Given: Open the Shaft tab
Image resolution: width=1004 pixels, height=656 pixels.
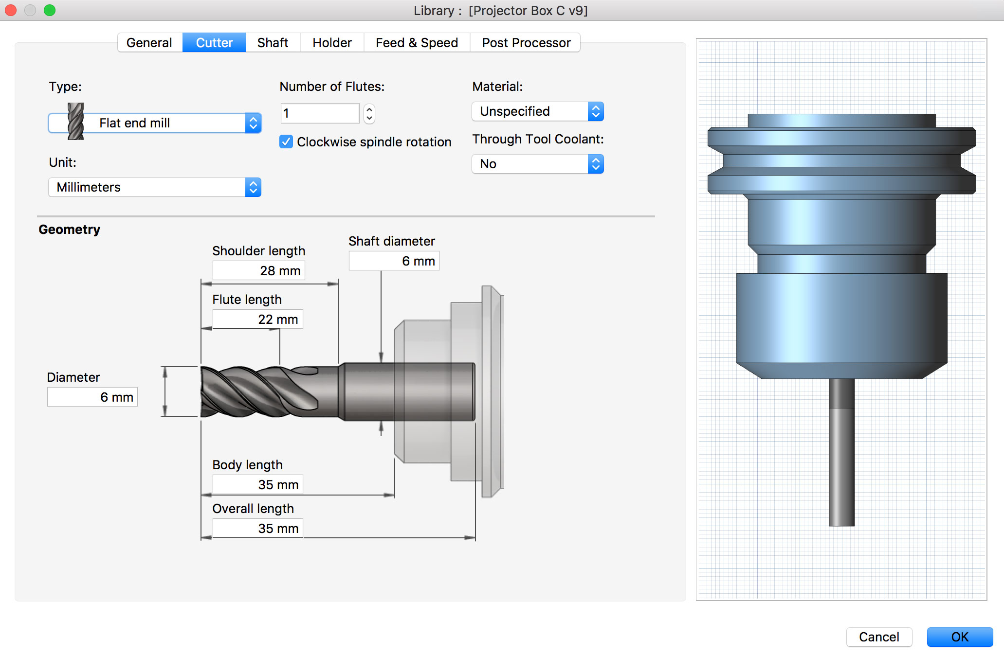Looking at the screenshot, I should pyautogui.click(x=273, y=42).
